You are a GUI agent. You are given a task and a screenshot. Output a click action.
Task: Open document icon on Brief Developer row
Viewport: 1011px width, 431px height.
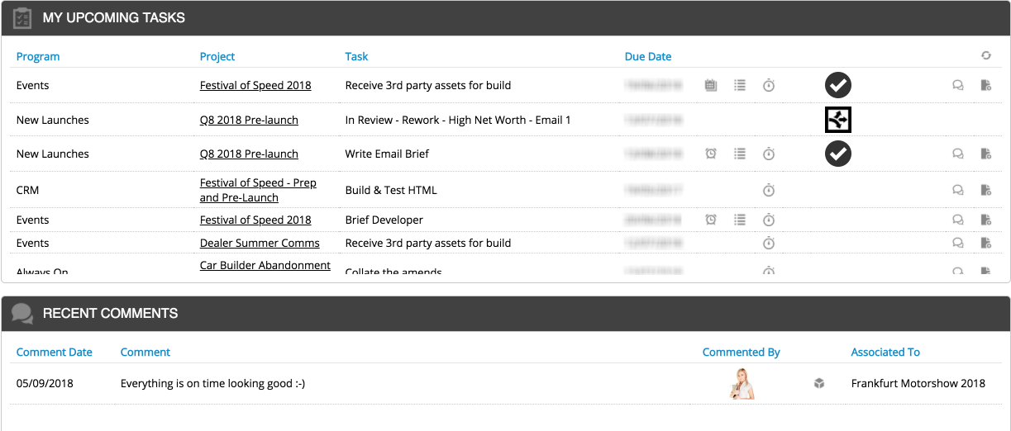click(x=985, y=220)
